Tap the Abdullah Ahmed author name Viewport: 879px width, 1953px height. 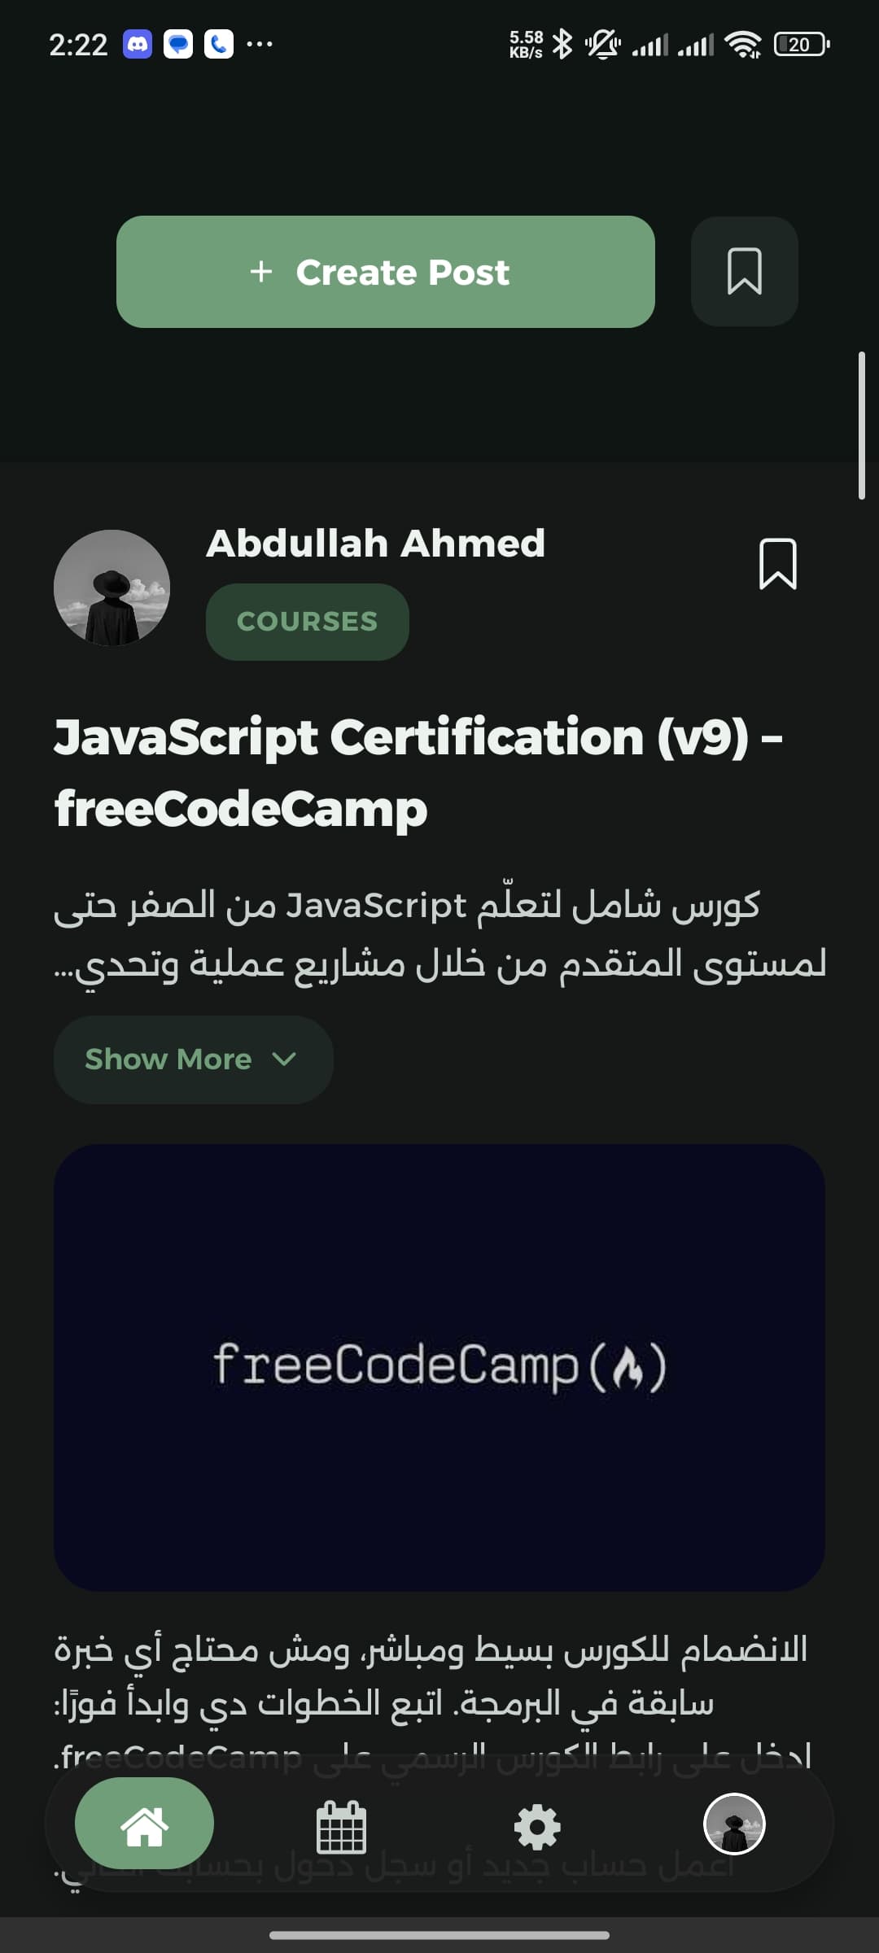(x=375, y=544)
